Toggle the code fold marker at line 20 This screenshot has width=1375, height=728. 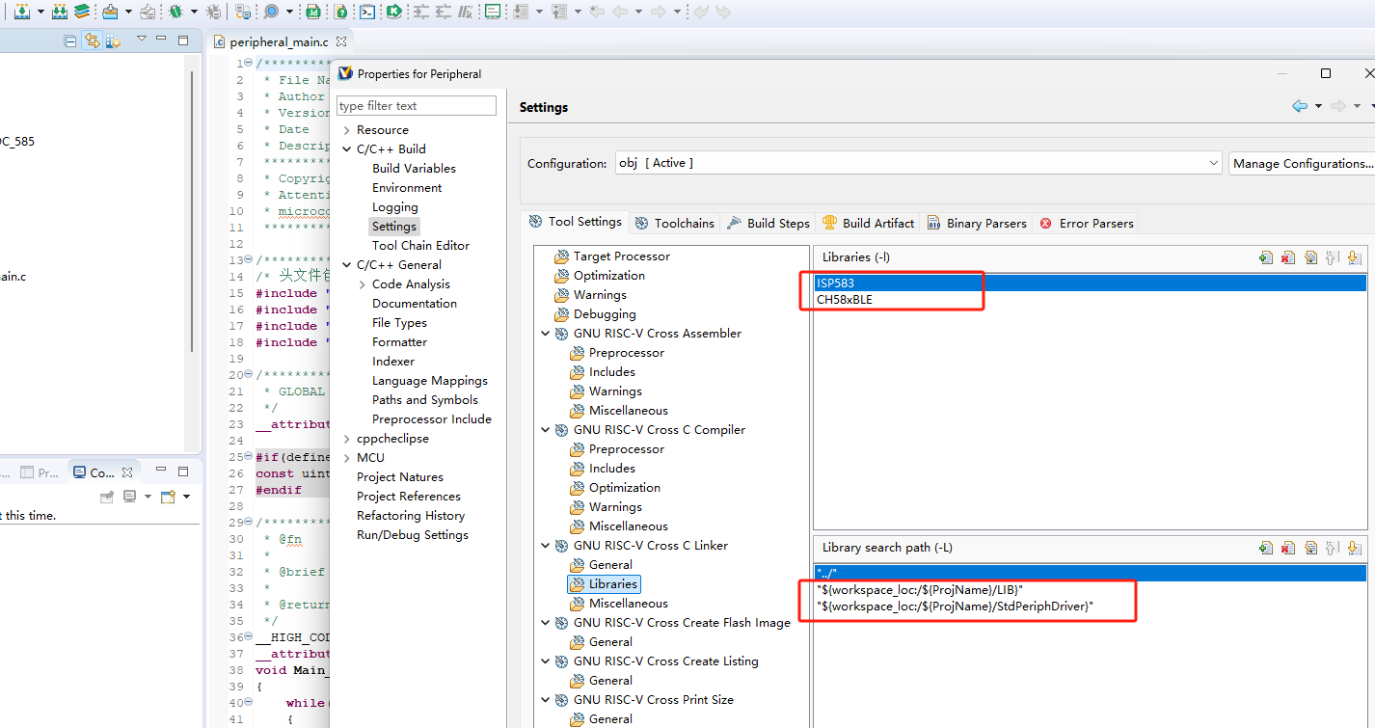tap(250, 375)
